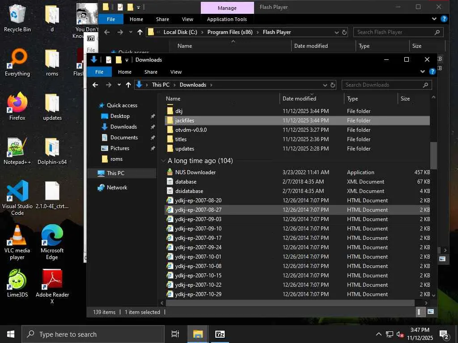458x343 pixels.
Task: Click Start button on taskbar
Action: pos(11,334)
